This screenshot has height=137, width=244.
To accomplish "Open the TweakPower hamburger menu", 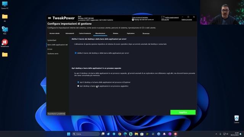I will coord(50,18).
